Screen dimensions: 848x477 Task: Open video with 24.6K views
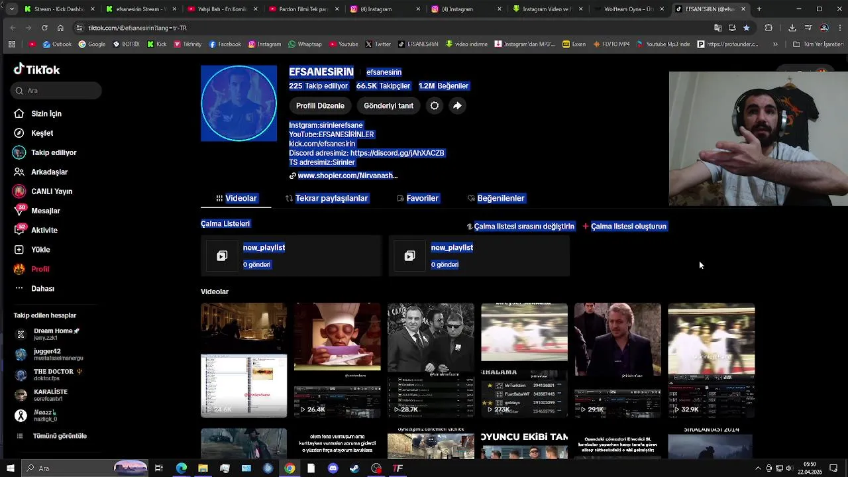[244, 360]
